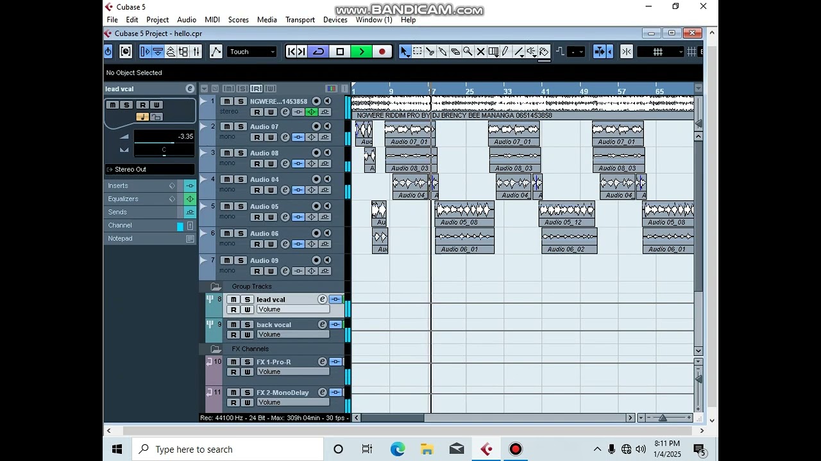Expand automation lane for Audio 05
Image resolution: width=821 pixels, height=461 pixels.
click(203, 207)
